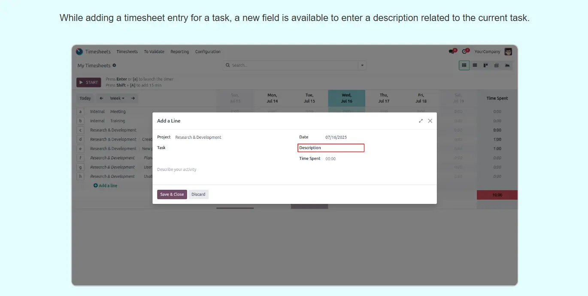Click the Discard button

click(x=198, y=194)
